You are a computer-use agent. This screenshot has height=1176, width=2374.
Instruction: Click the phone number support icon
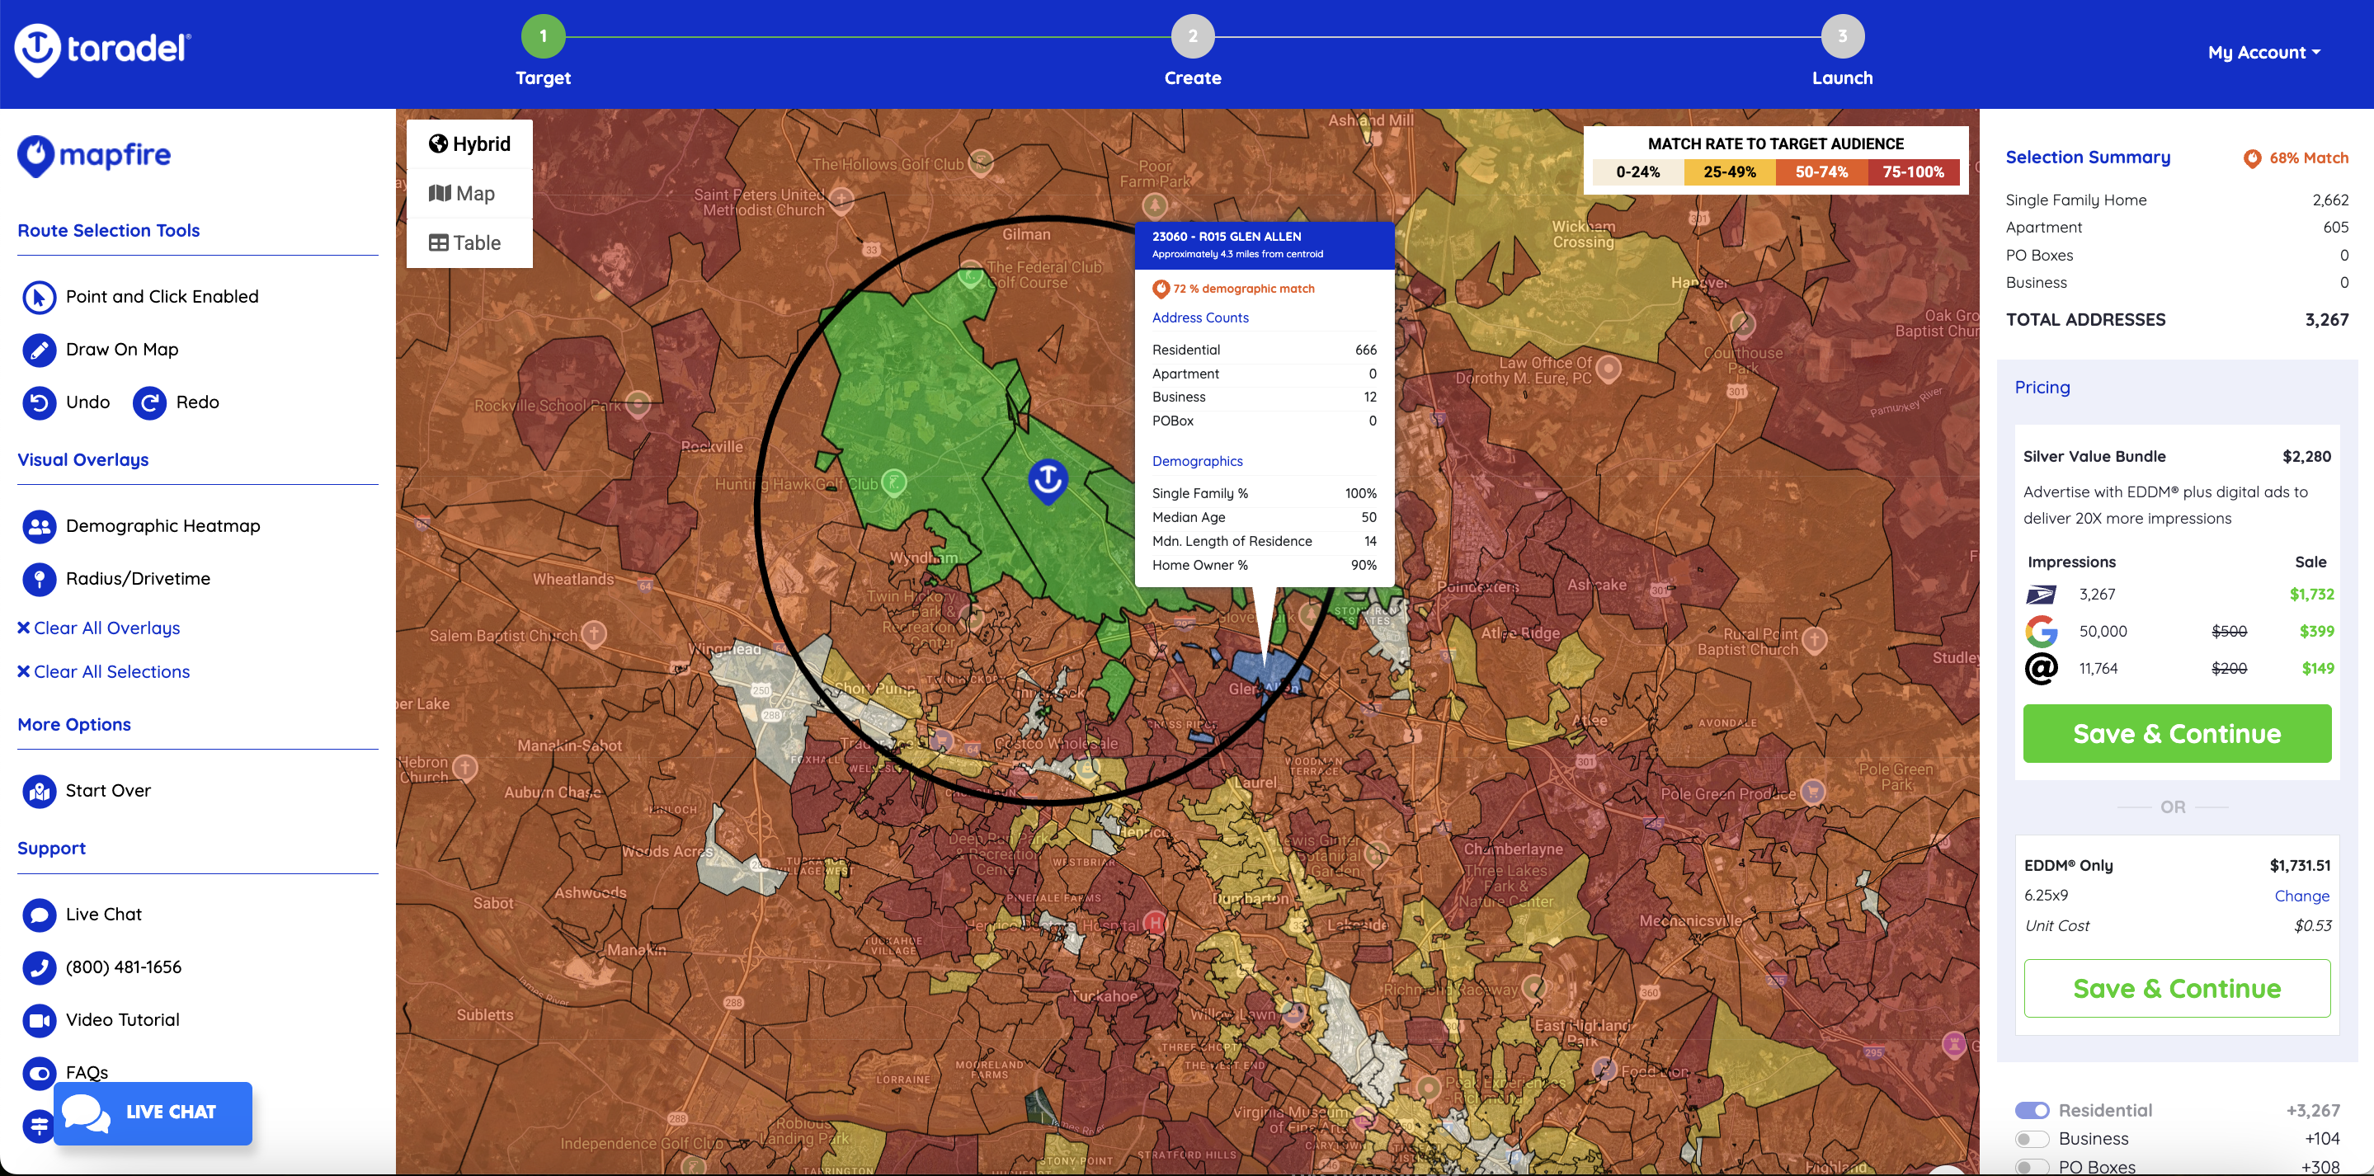pyautogui.click(x=39, y=967)
